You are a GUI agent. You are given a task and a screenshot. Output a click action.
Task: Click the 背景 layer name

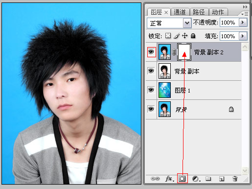[181, 109]
